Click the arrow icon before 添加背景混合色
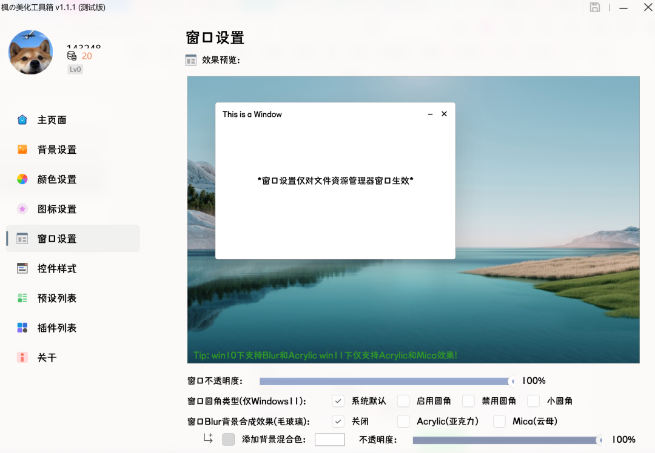This screenshot has height=453, width=655. [x=208, y=438]
